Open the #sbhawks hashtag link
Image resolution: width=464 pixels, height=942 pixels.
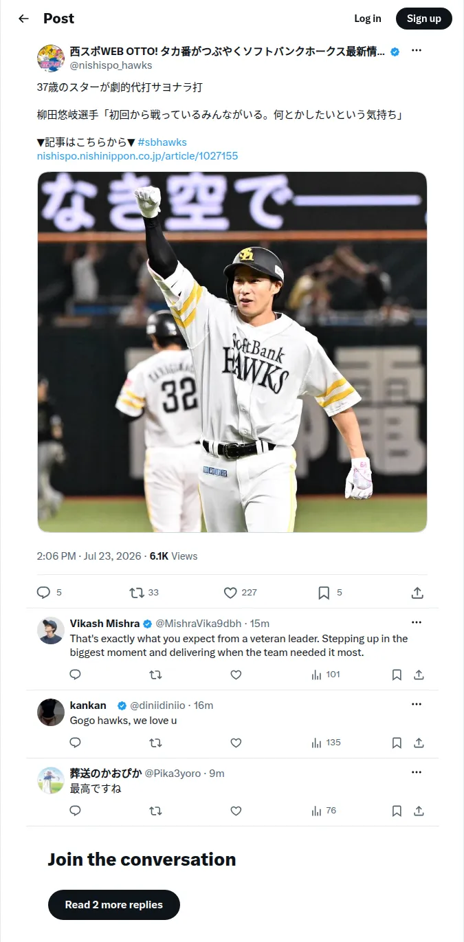click(x=162, y=142)
